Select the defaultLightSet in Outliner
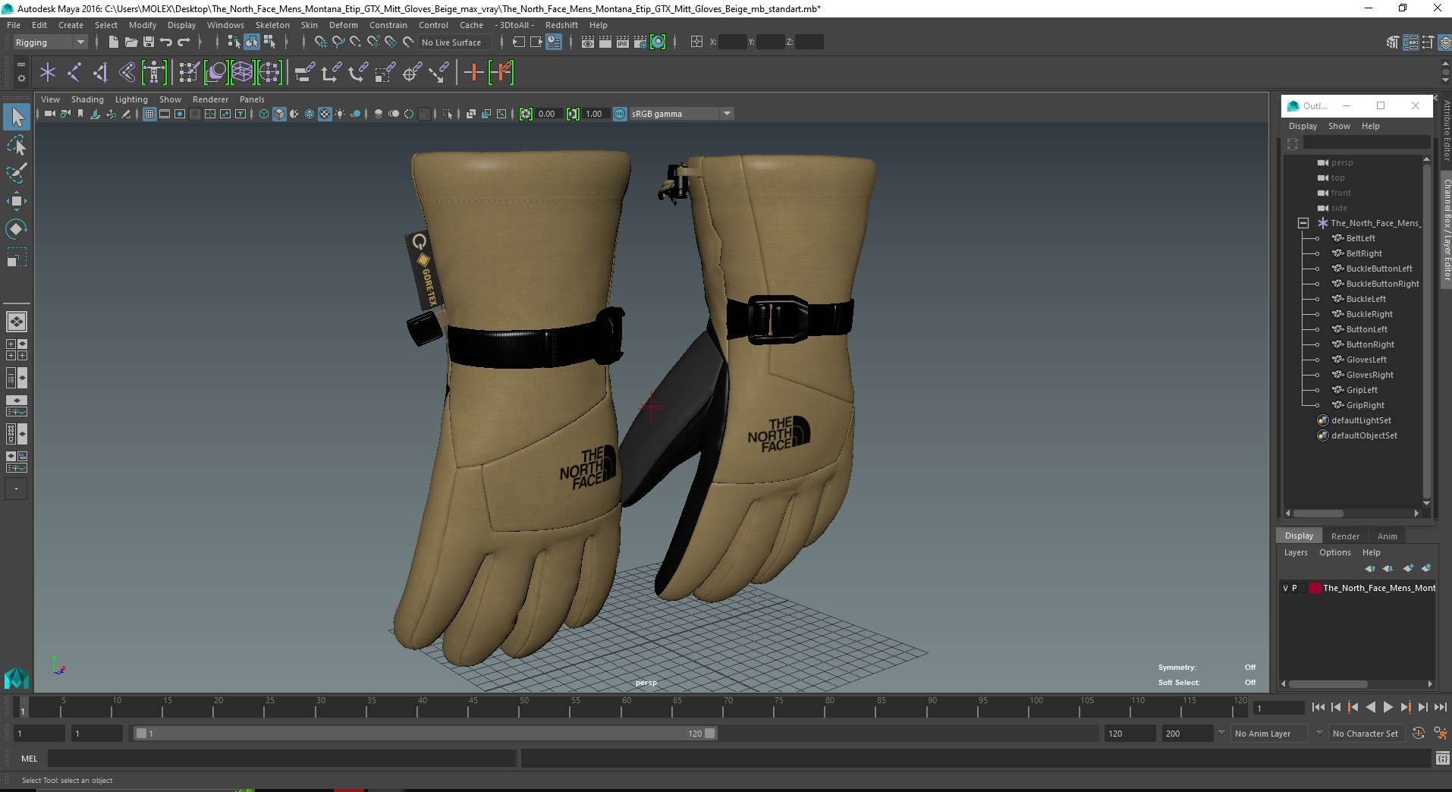 click(x=1361, y=420)
